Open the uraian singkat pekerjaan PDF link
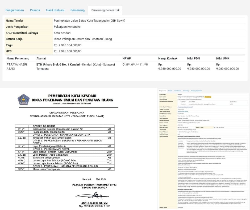The width and height of the screenshot is (250, 210). tap(185, 107)
